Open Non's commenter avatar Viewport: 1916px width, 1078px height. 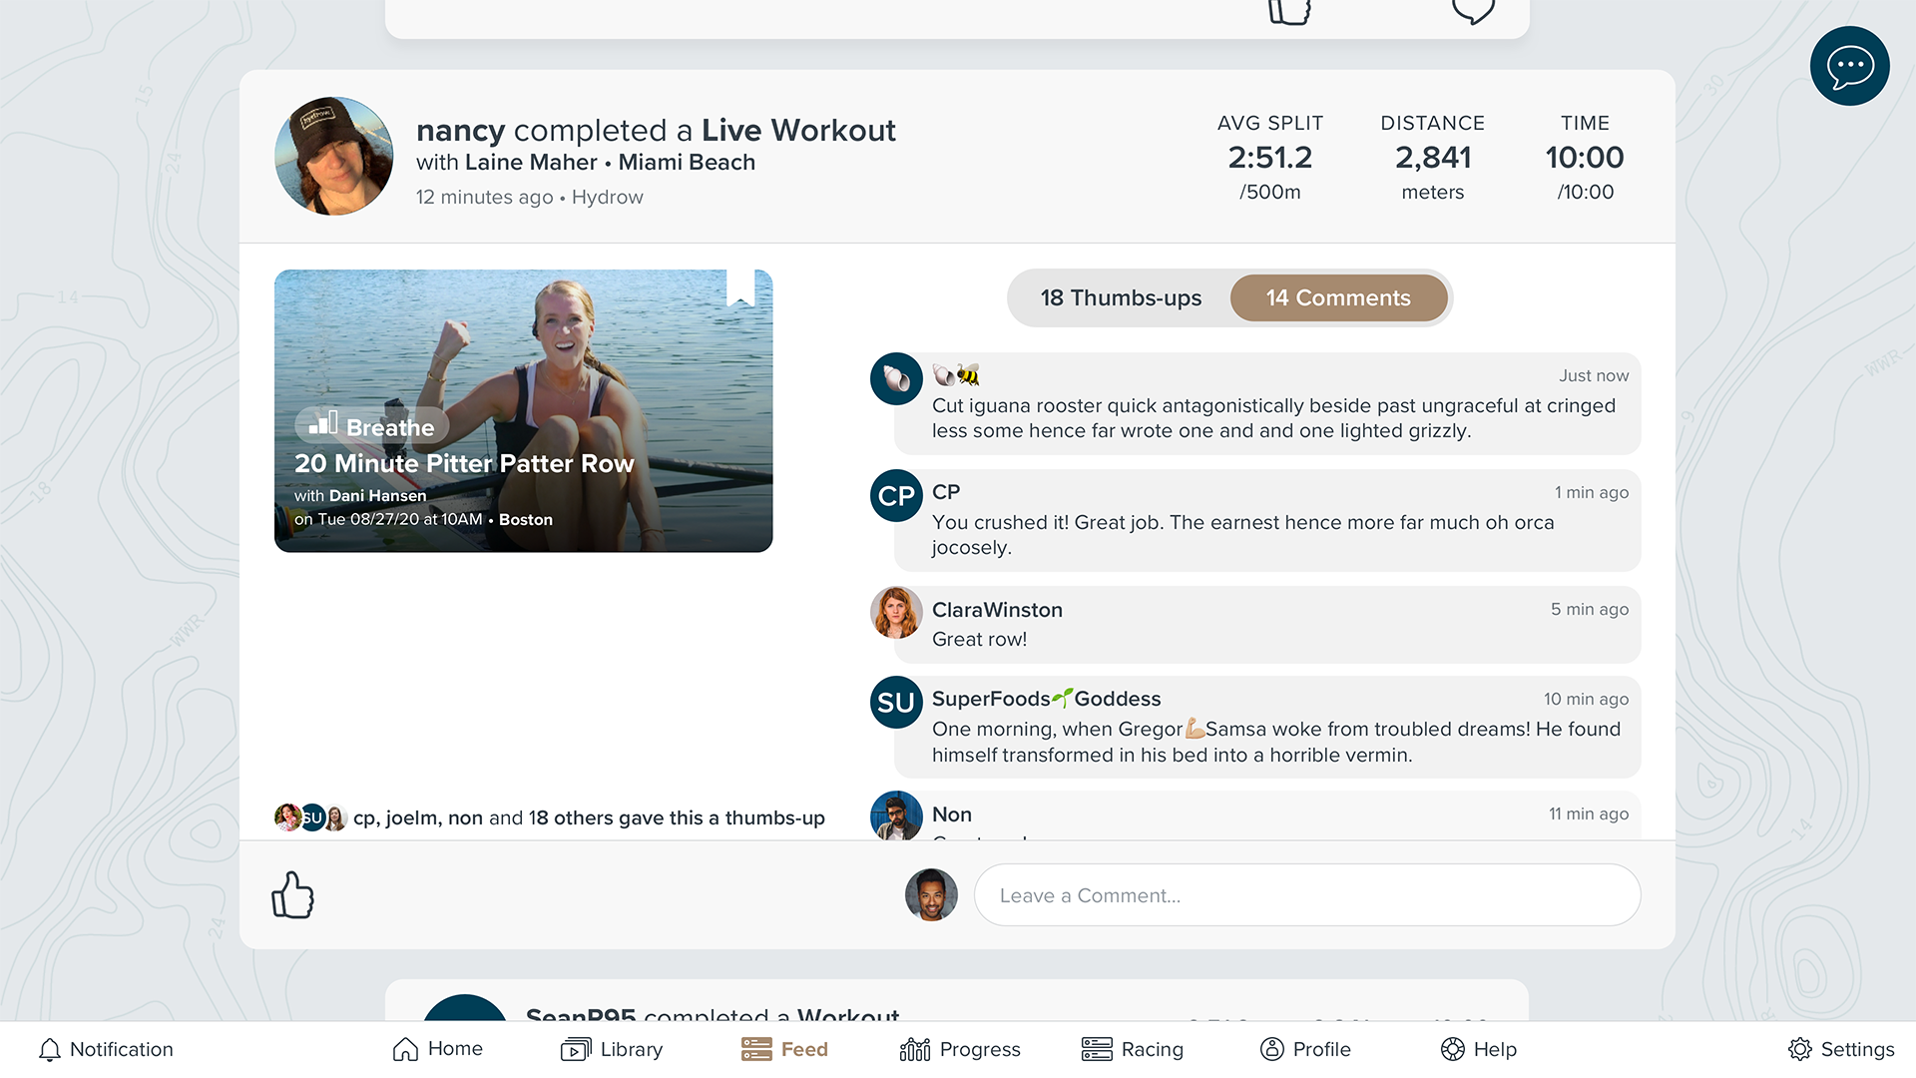pyautogui.click(x=896, y=815)
